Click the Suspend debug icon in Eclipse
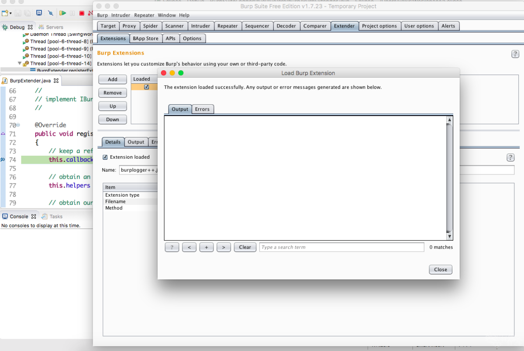 coord(72,14)
